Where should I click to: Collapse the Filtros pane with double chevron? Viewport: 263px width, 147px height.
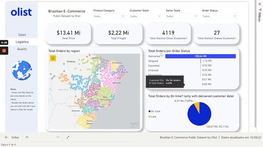coord(259,4)
